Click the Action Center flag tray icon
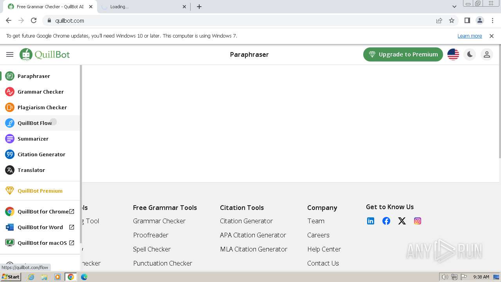 point(463,277)
